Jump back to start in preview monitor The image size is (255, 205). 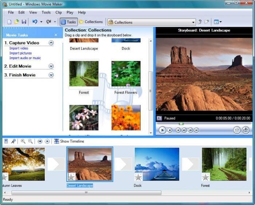coord(178,130)
